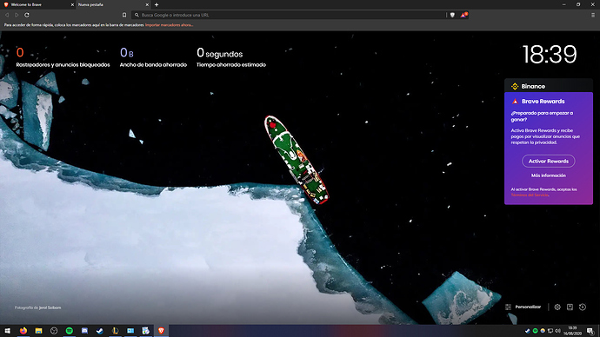
Task: Select the Nueva pestaña tab
Action: [x=113, y=4]
